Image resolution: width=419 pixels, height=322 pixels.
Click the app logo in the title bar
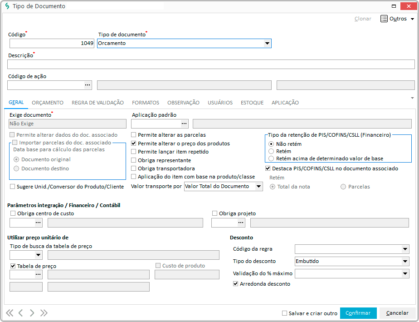tap(7, 6)
